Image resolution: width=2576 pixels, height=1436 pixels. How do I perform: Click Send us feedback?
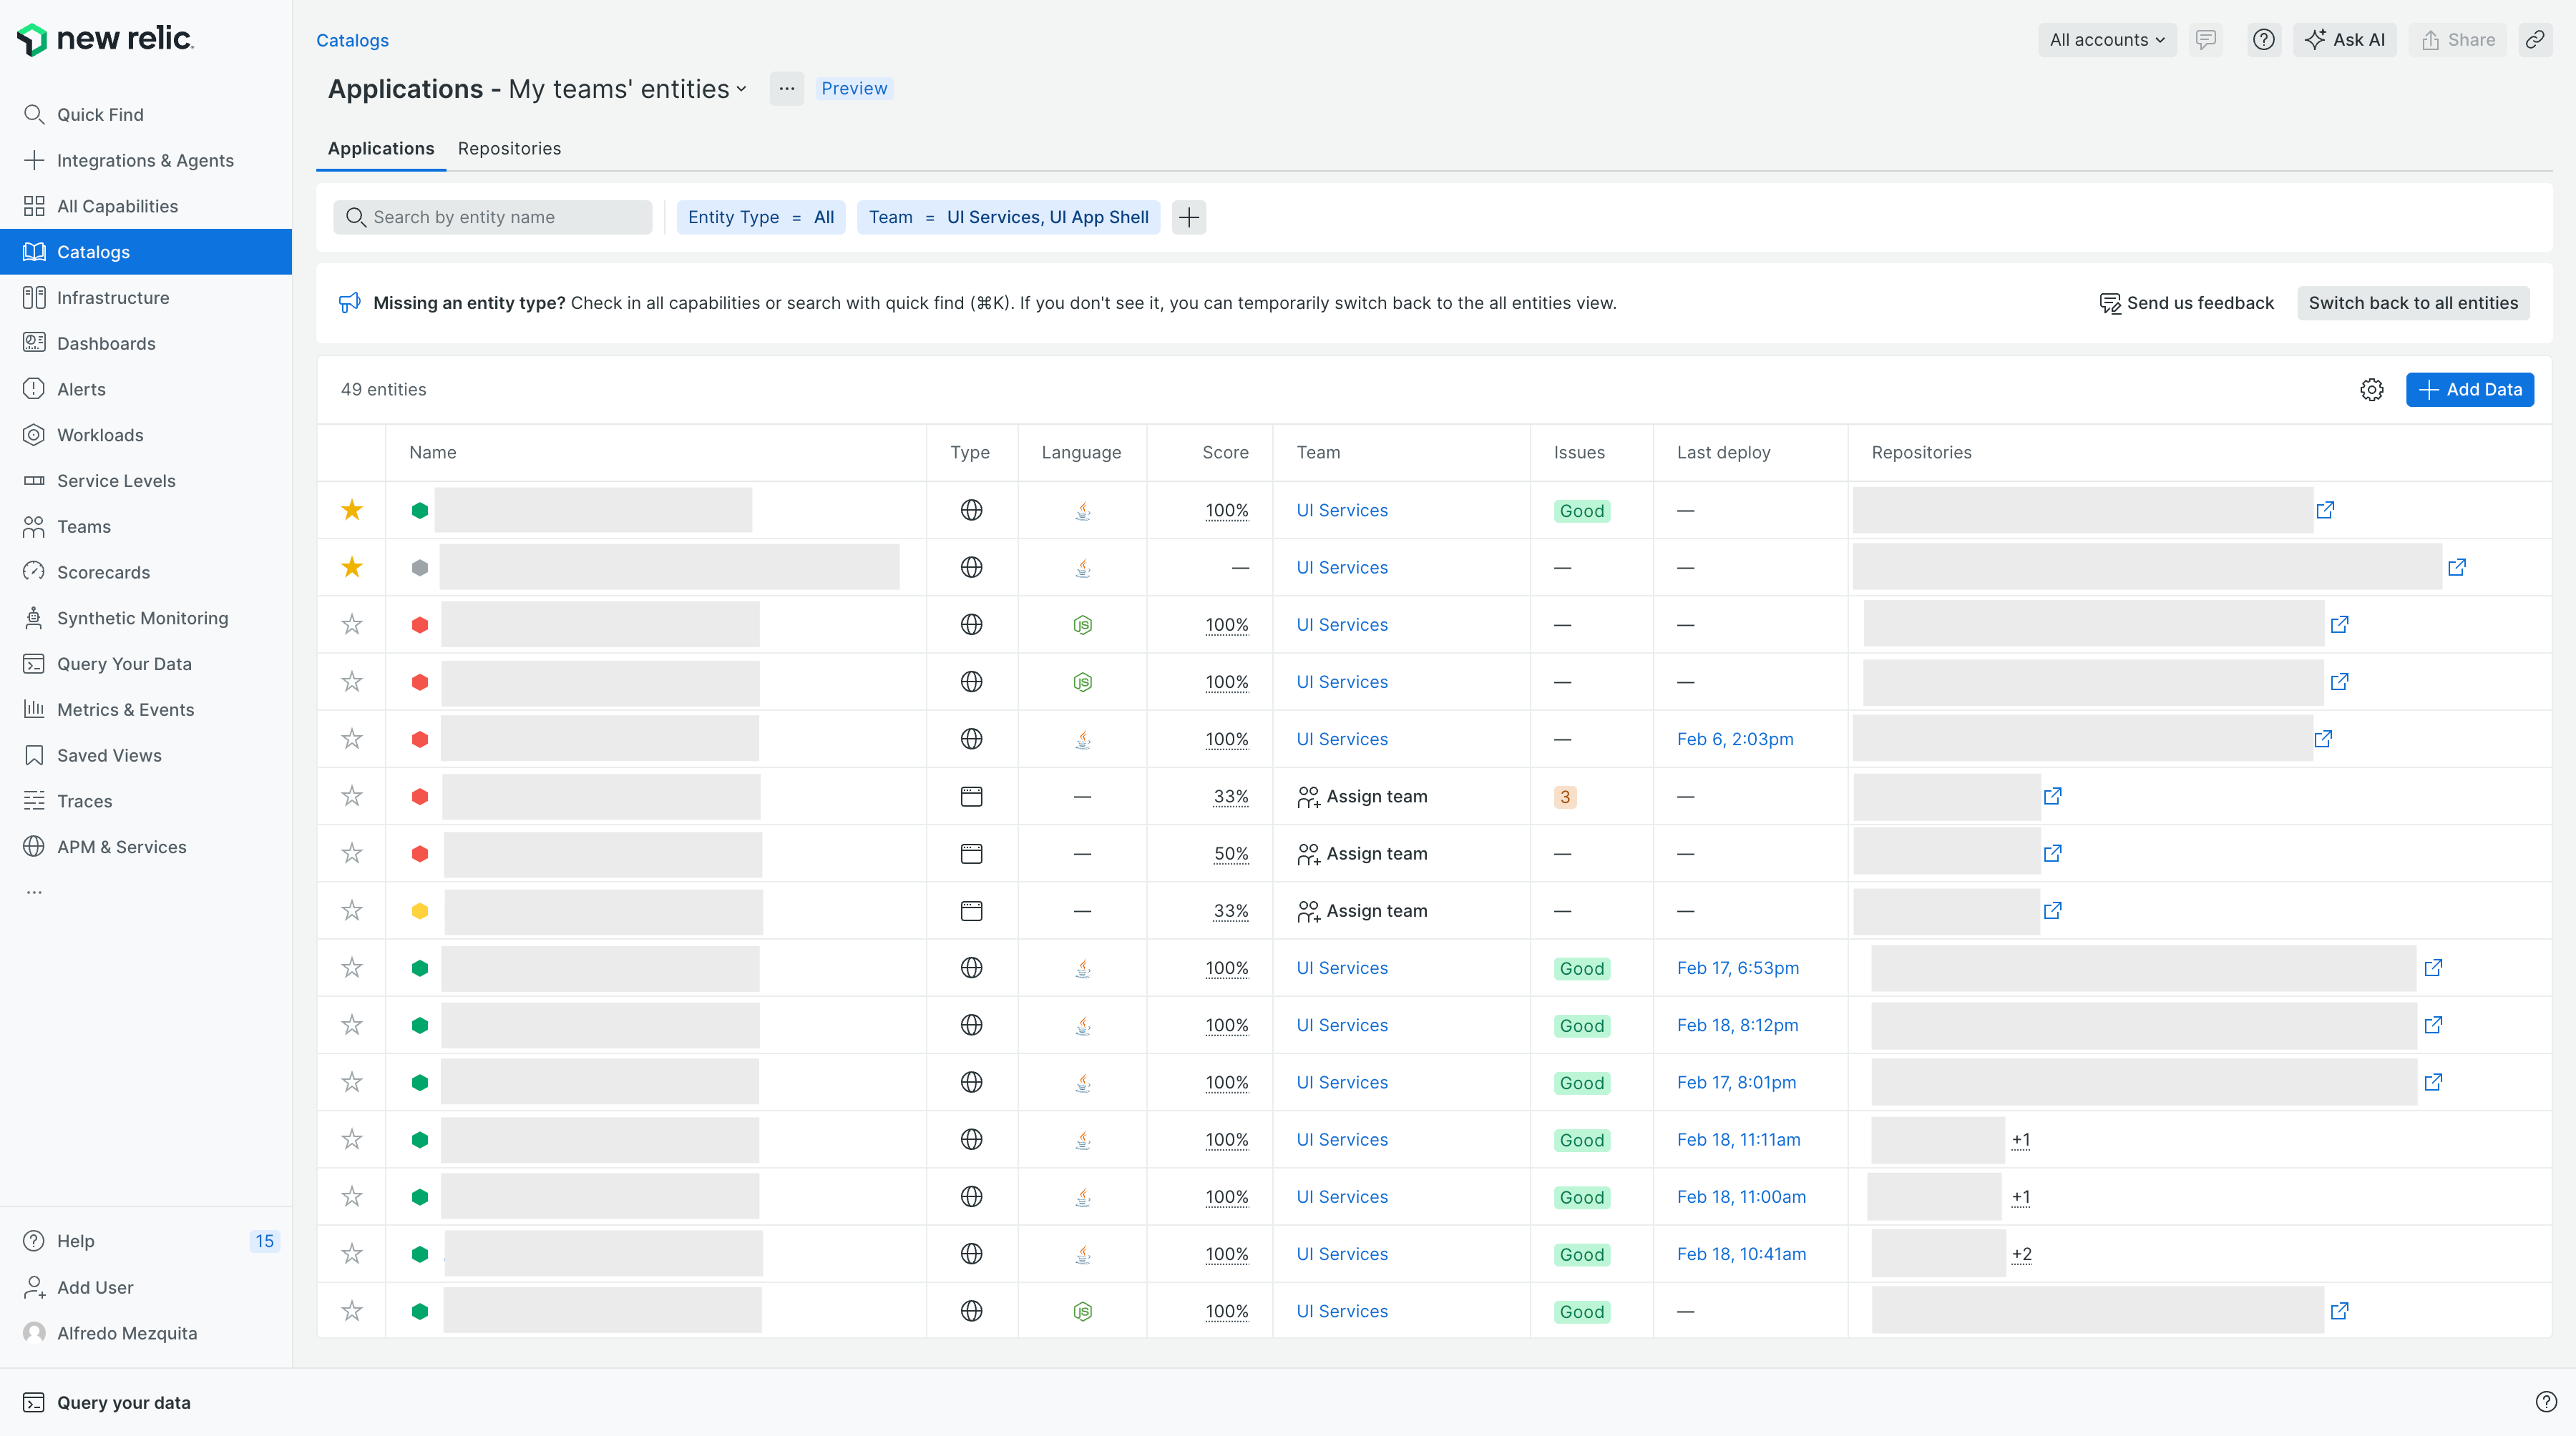[2187, 304]
